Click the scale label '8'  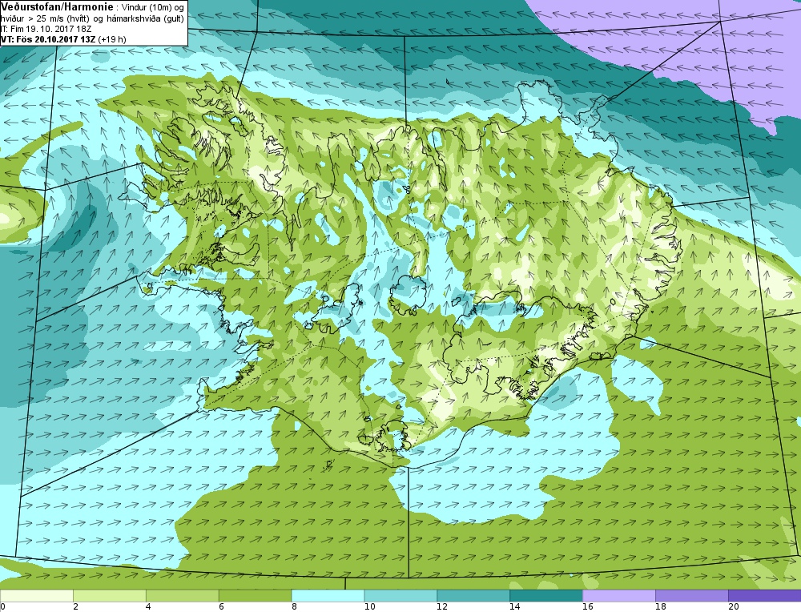pyautogui.click(x=294, y=607)
